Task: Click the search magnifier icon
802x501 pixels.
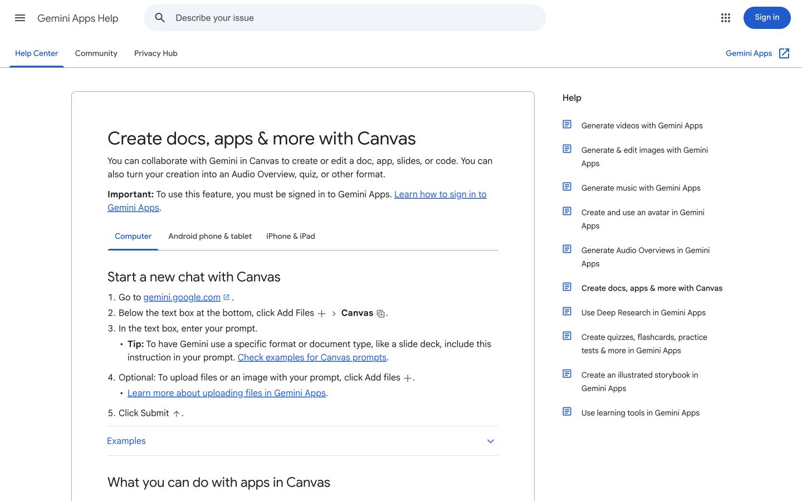Action: (x=160, y=18)
